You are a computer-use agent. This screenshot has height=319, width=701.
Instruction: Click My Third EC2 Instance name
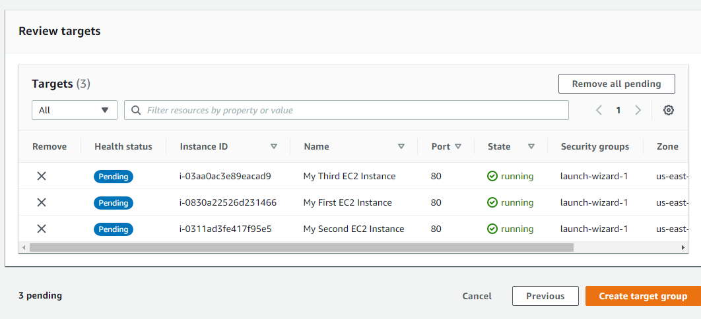(x=350, y=176)
